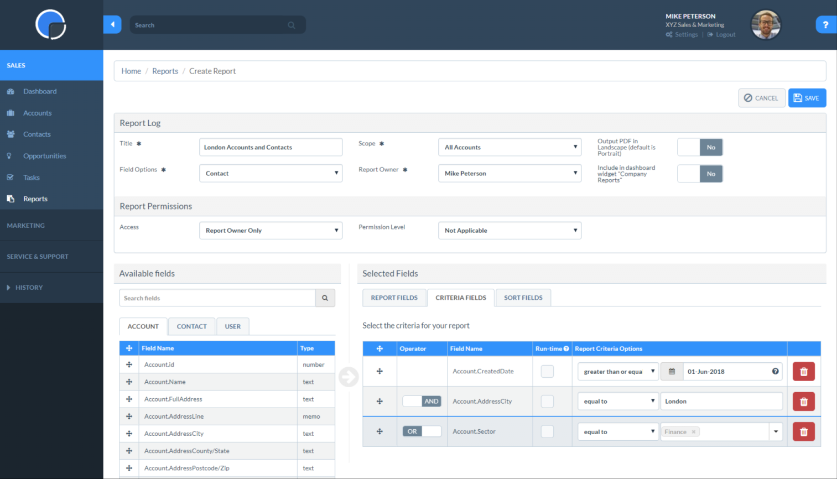This screenshot has width=837, height=479.
Task: Check Run-time box for Account.Sector
Action: (547, 431)
